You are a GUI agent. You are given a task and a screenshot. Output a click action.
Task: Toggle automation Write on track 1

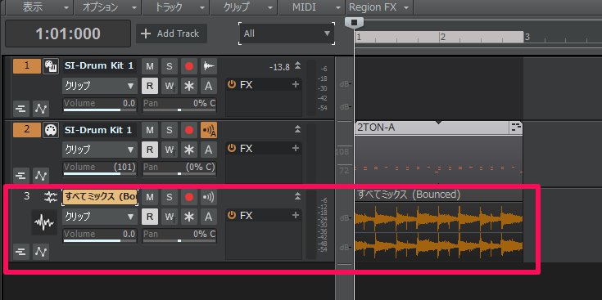(x=170, y=86)
